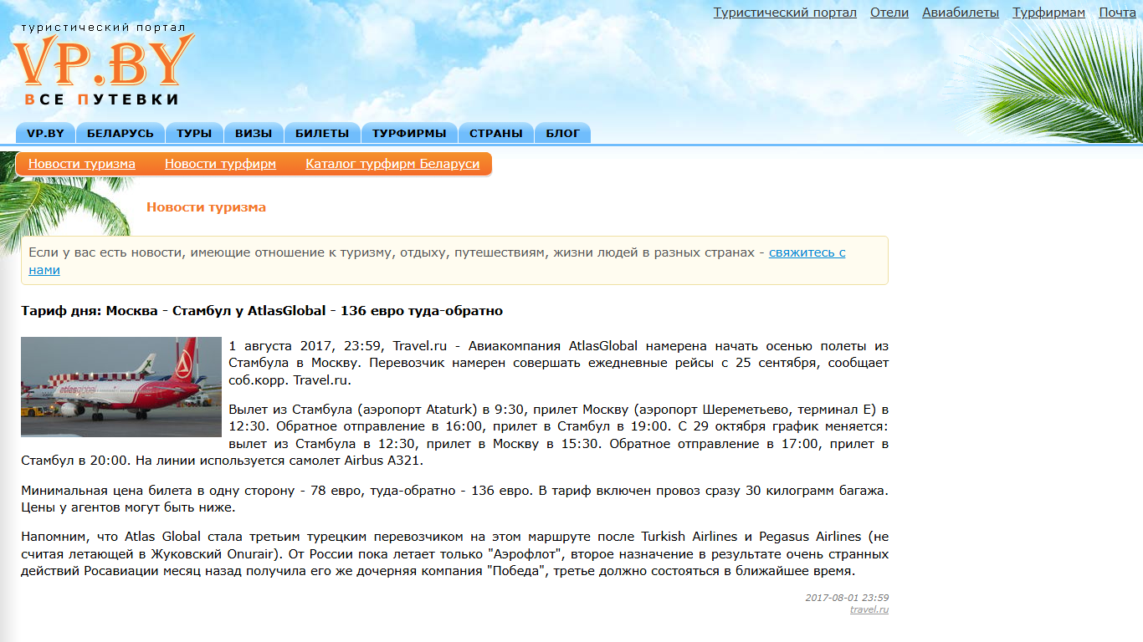Click the VP.BY site logo

coord(104,64)
